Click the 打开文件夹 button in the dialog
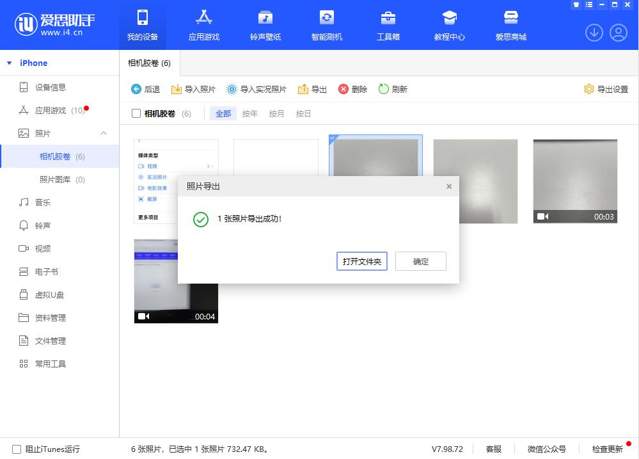 (361, 261)
